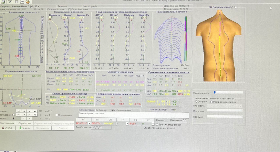Jump to first examination in Обследование row
The image size is (280, 152).
click(x=19, y=115)
